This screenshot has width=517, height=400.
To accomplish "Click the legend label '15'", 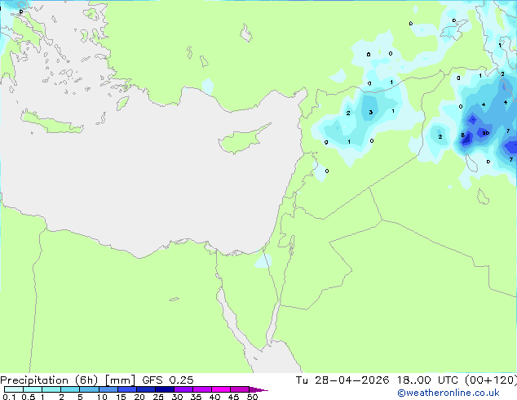I will (x=121, y=397).
